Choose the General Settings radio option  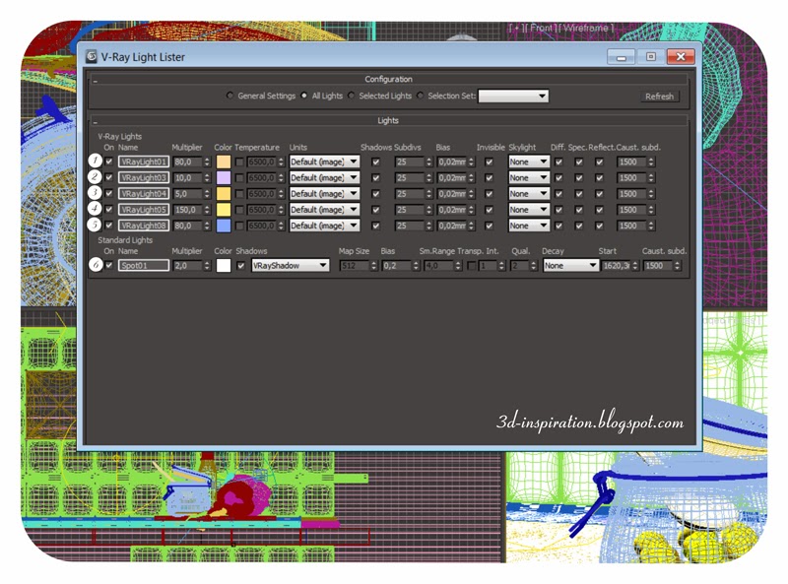click(230, 96)
